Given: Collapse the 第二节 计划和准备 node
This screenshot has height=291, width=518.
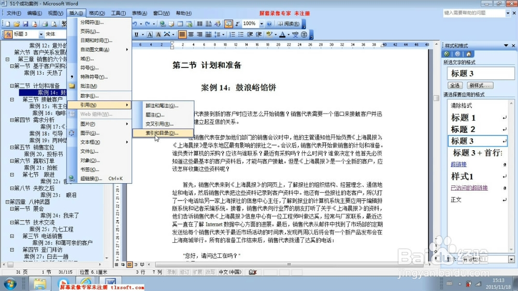Looking at the screenshot, I should [x=12, y=86].
